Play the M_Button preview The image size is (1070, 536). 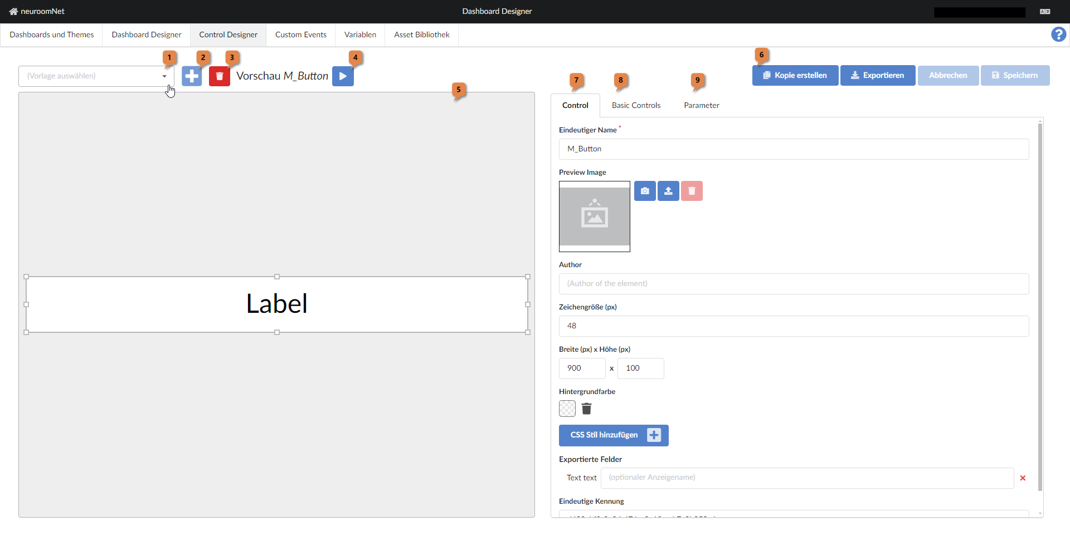(x=342, y=76)
